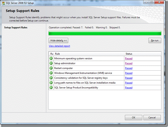Maximize the SQL Server 2008 R2 Setup window
The image size is (168, 127).
tap(152, 2)
